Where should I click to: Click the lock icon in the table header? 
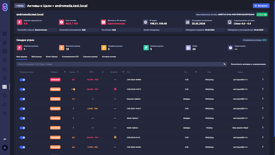(263, 72)
